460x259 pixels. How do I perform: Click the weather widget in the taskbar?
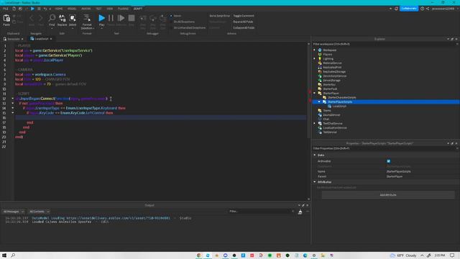(x=404, y=255)
